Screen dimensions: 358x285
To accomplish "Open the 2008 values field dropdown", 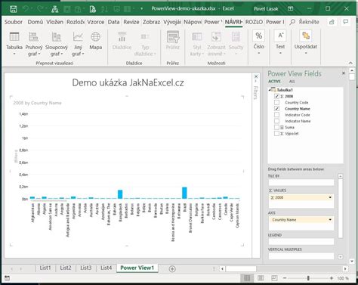I will click(x=330, y=197).
